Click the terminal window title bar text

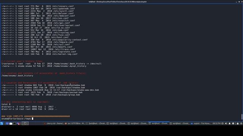pyautogui.click(x=118, y=2)
